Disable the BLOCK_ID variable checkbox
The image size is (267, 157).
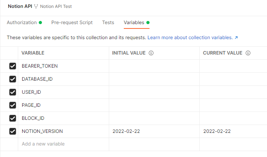(13, 118)
